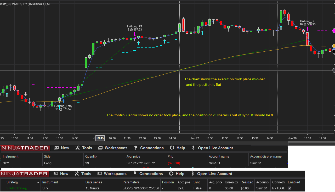Uncheck the Enabled checkbox for VTATRStrategy
The image size is (335, 192).
(289, 188)
